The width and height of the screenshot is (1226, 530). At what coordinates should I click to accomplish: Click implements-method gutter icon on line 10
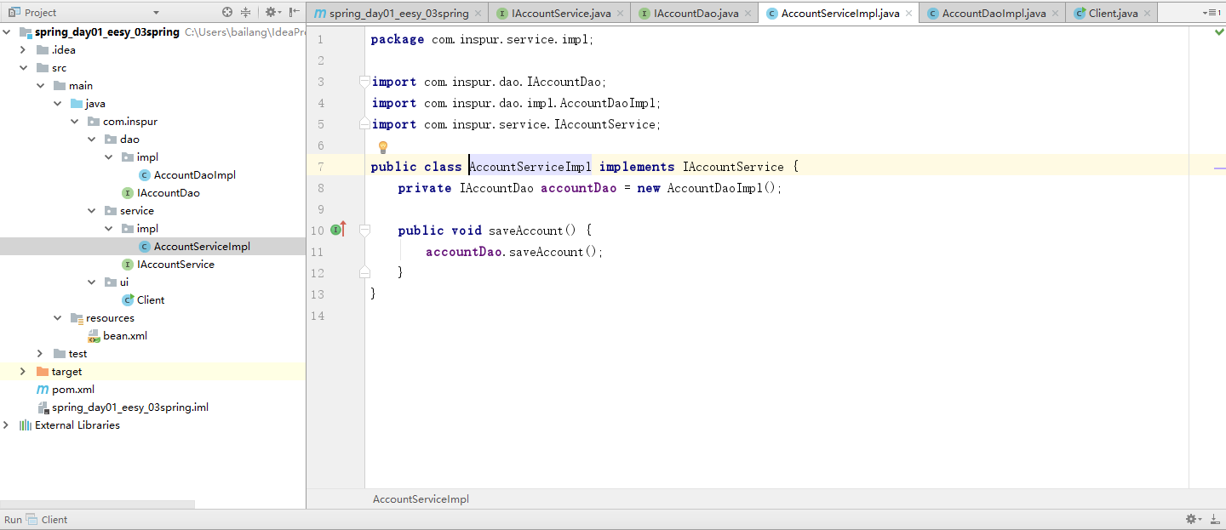coord(338,229)
